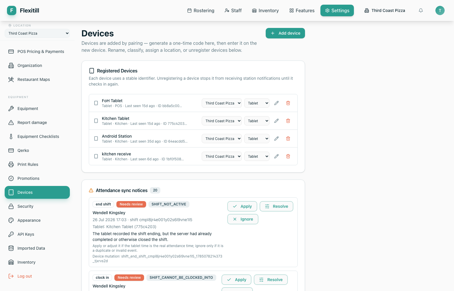Click the Attendance sync warning triangle icon
This screenshot has width=454, height=291.
click(x=91, y=190)
